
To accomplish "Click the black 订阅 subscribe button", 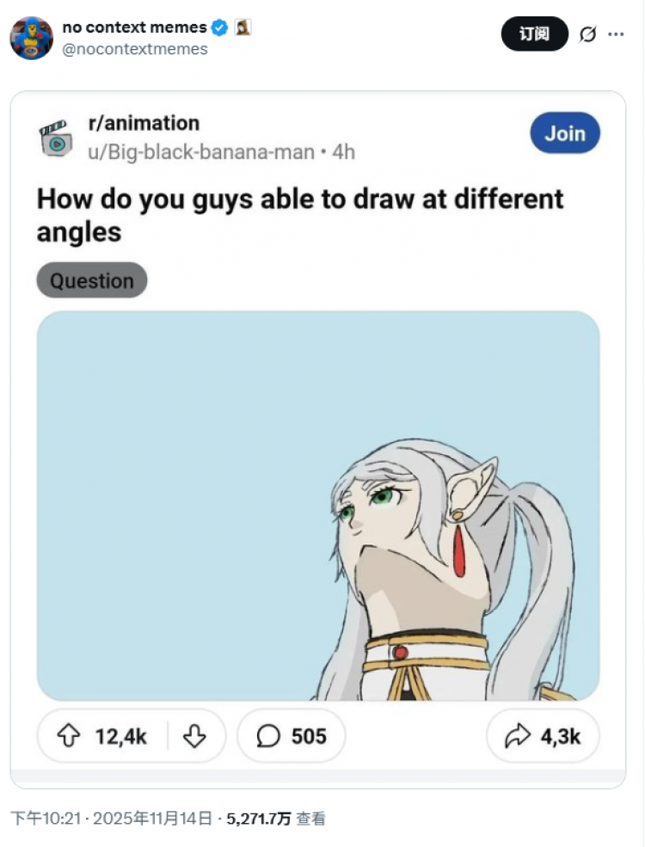I will [535, 34].
